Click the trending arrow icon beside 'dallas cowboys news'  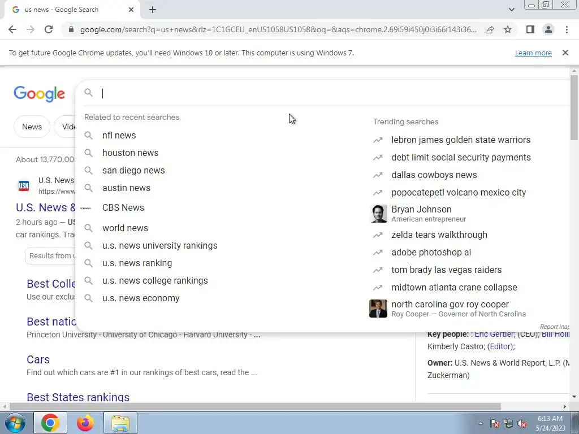[378, 175]
